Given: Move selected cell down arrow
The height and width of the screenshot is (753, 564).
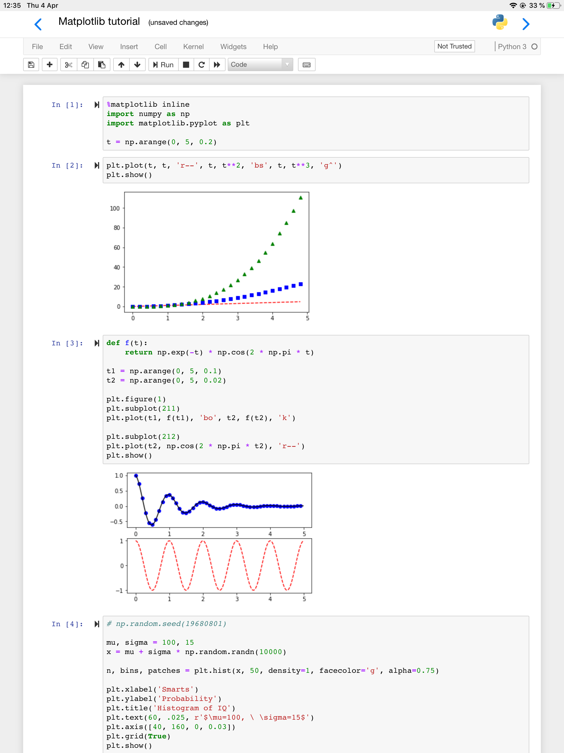Looking at the screenshot, I should coord(137,65).
